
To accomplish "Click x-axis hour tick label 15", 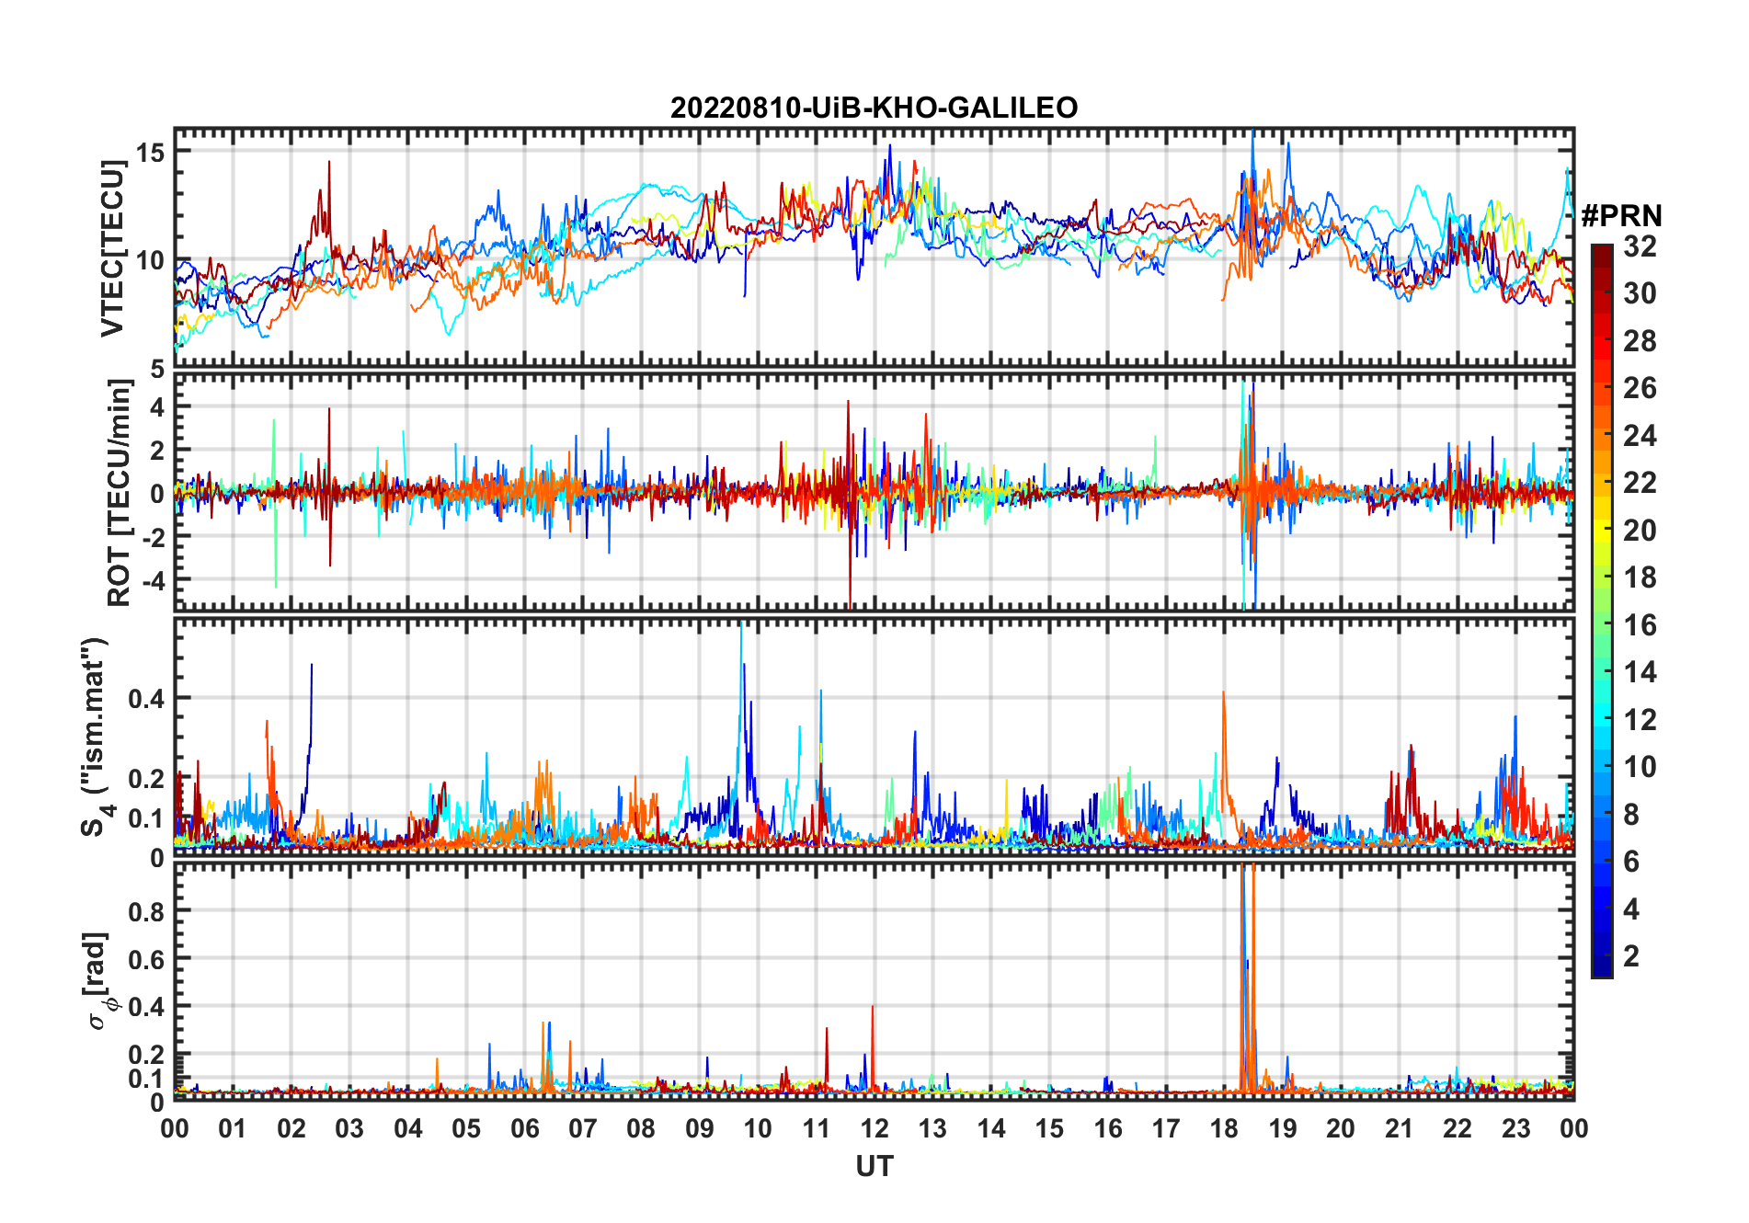I will click(1049, 1129).
